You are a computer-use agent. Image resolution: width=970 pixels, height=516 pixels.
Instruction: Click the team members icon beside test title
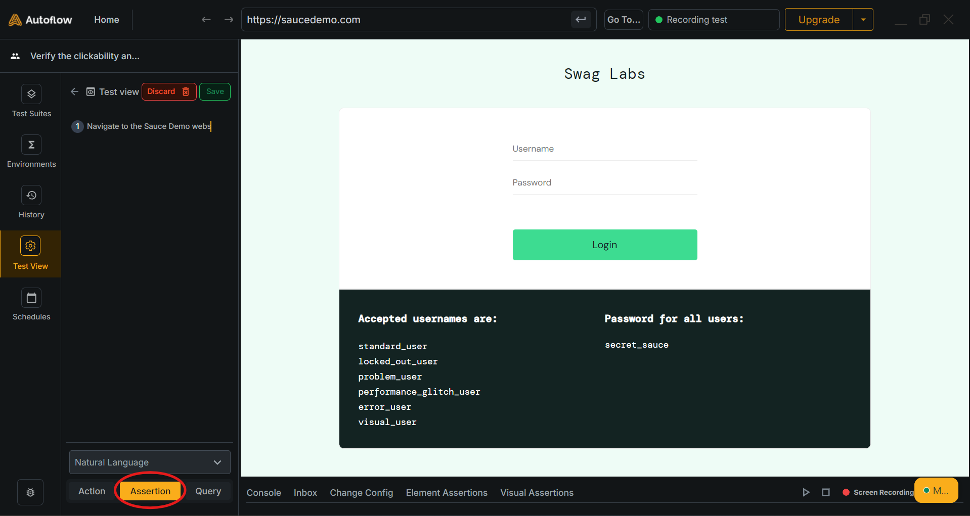(x=15, y=56)
